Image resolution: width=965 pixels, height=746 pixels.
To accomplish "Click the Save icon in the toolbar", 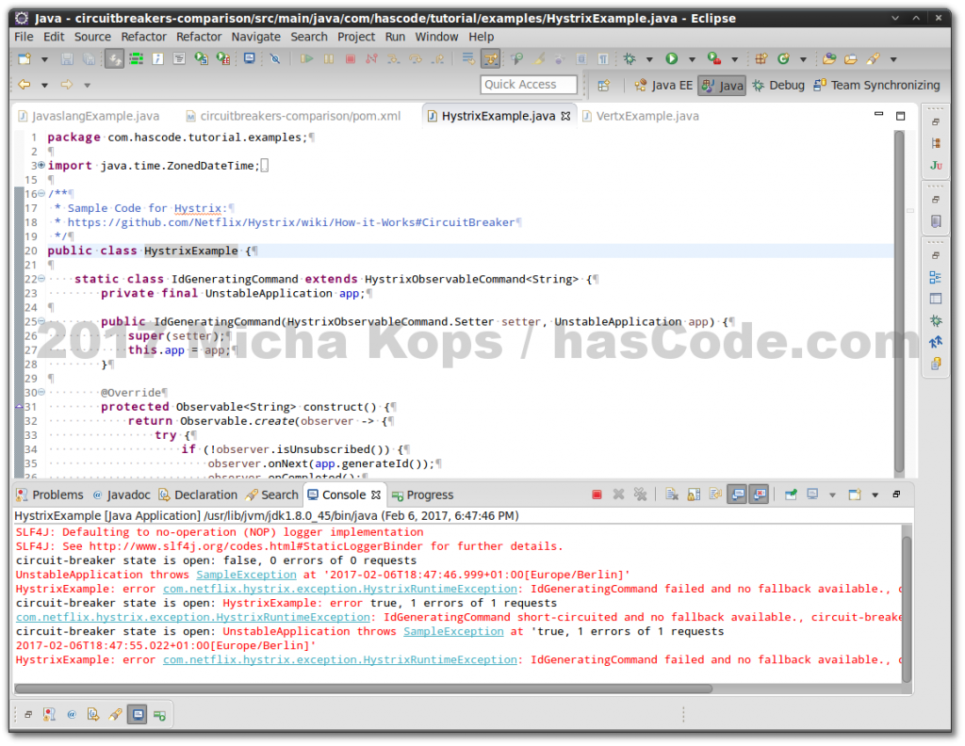I will tap(67, 59).
